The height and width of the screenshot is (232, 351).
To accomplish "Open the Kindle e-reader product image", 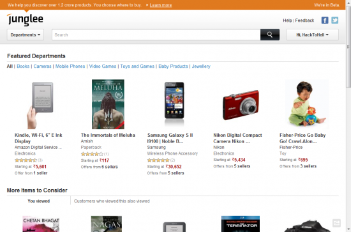I will pyautogui.click(x=40, y=105).
